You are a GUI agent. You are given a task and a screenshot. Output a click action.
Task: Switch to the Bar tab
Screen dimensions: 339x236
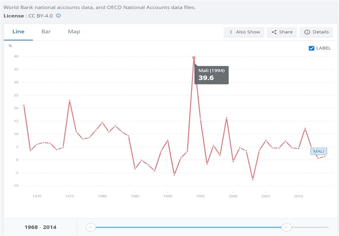46,32
